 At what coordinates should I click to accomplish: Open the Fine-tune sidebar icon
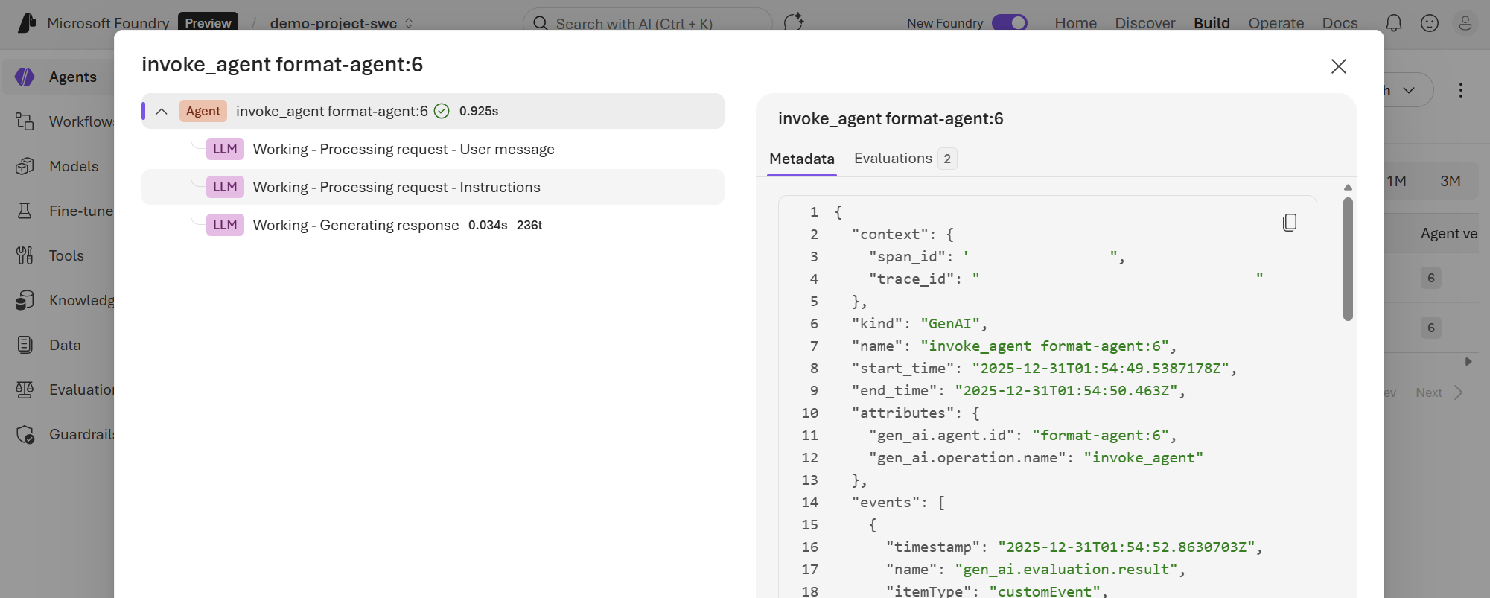(25, 211)
